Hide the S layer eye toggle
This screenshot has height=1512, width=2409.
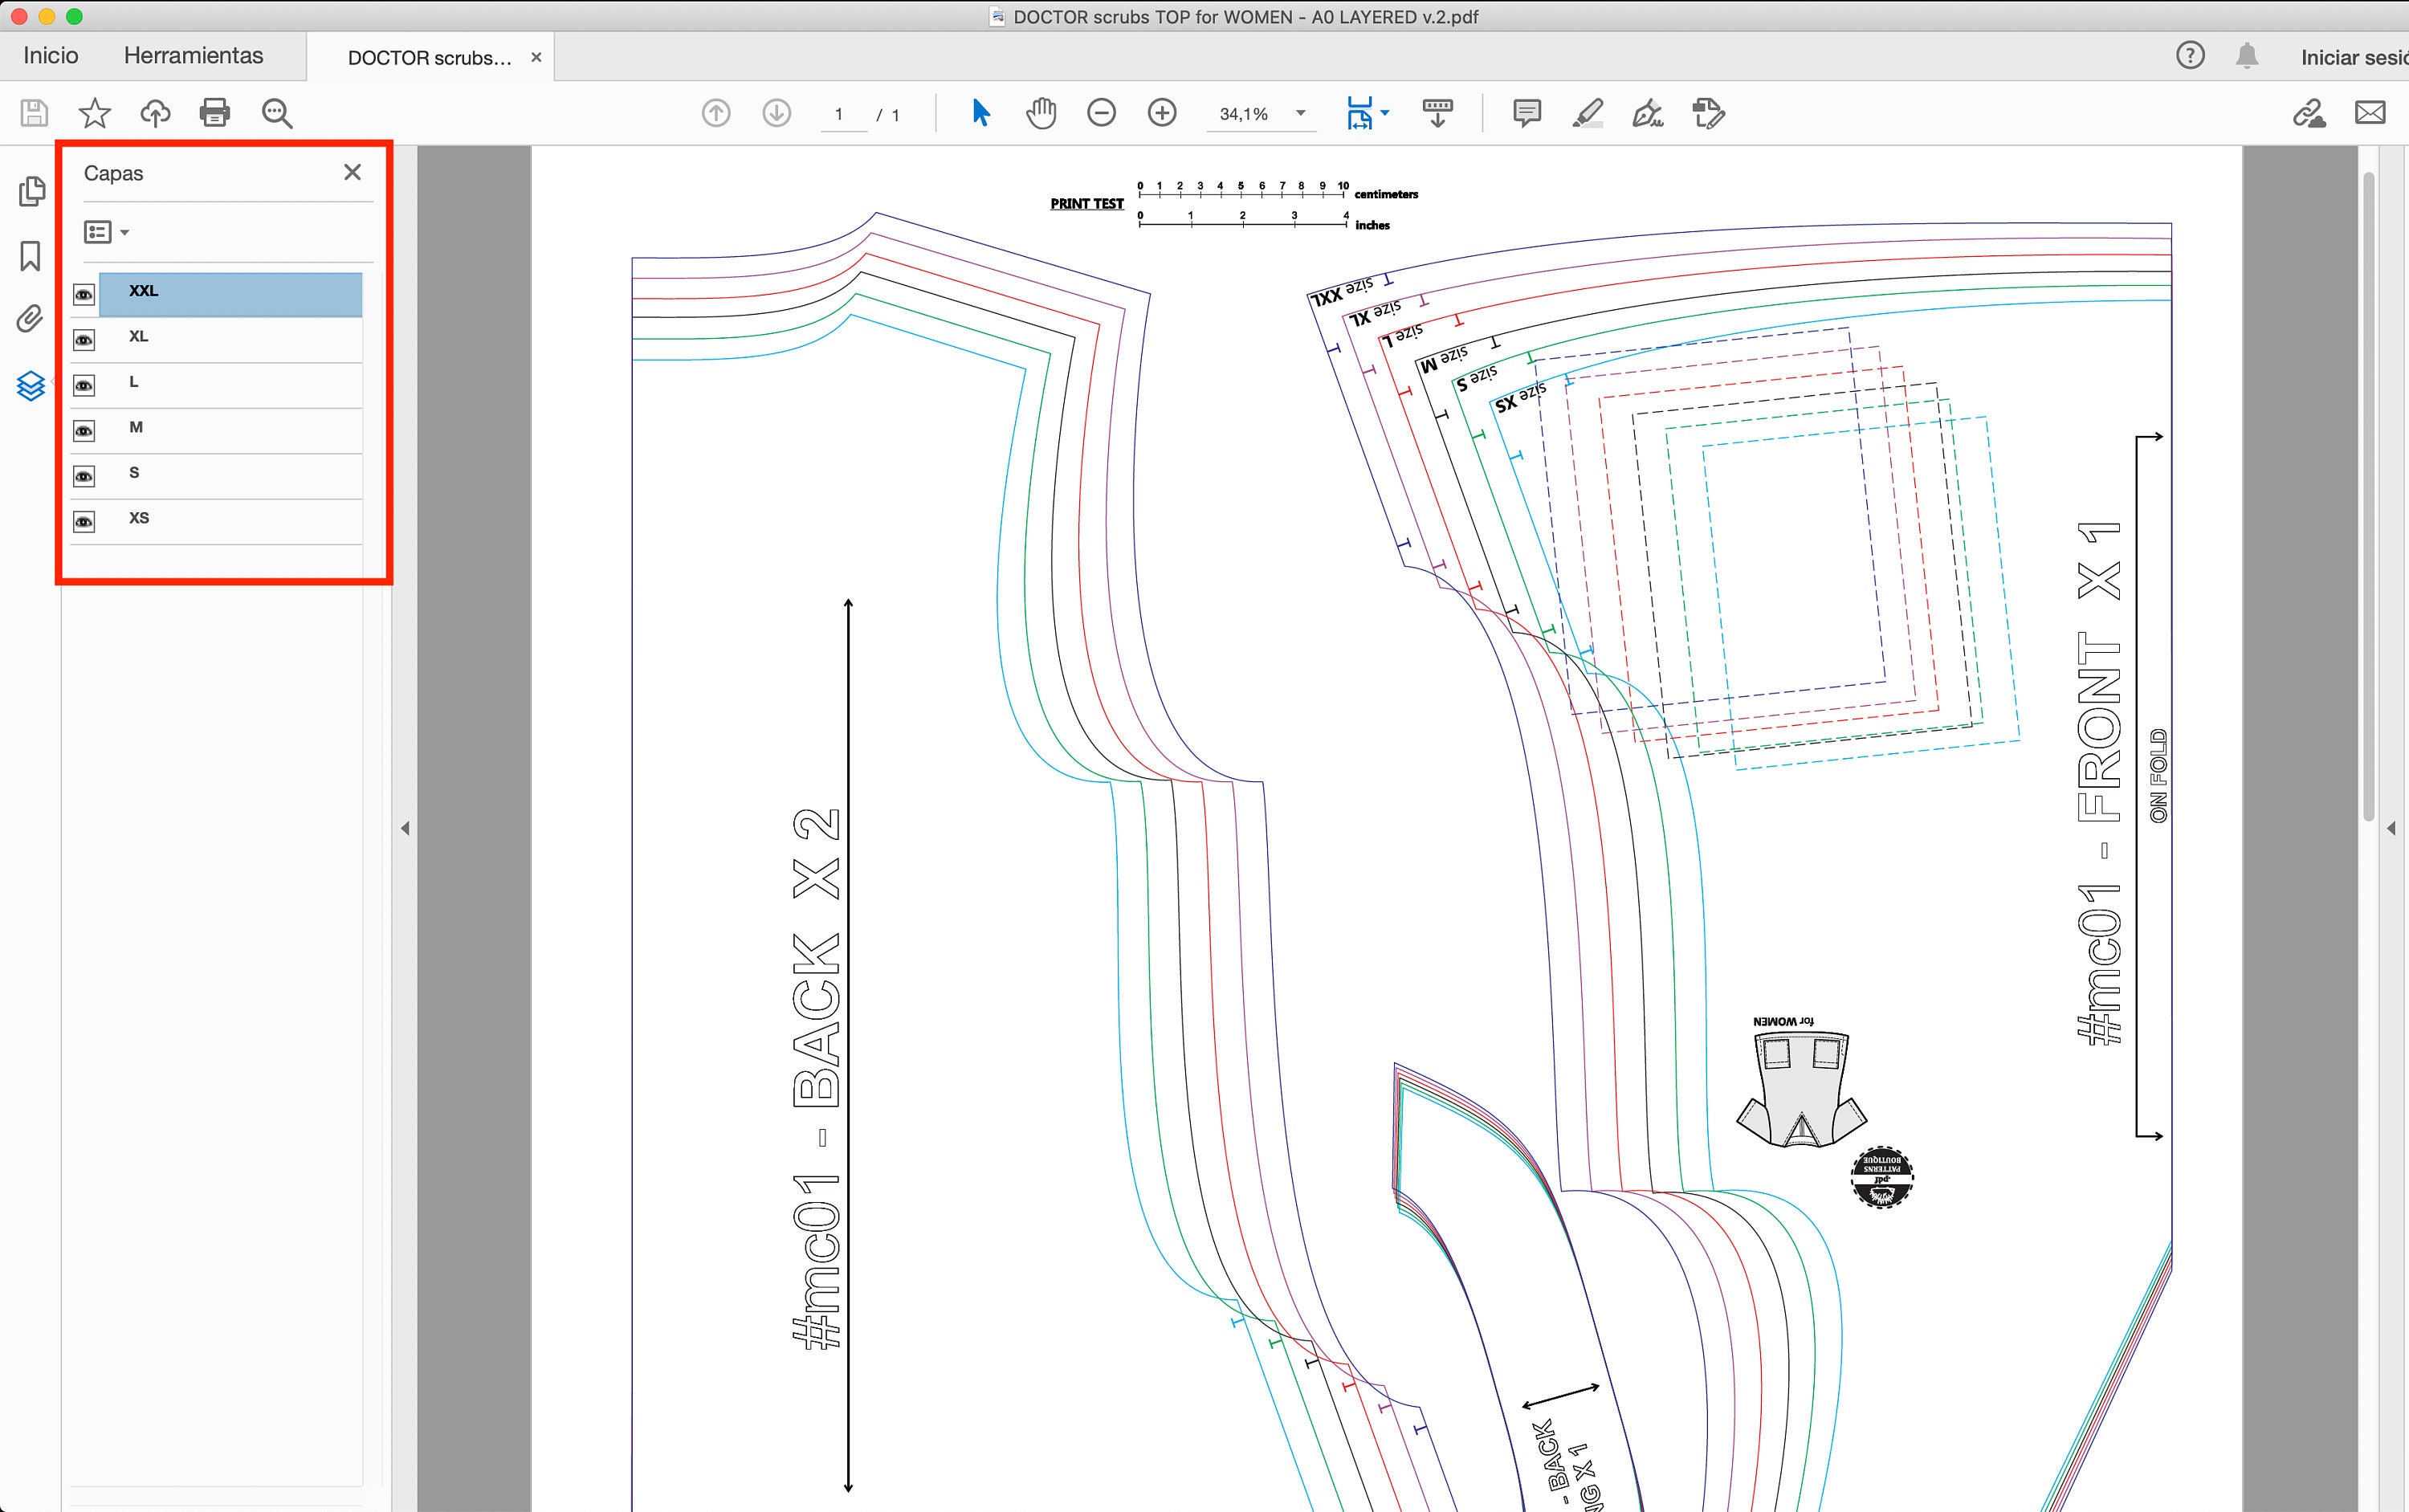(84, 476)
